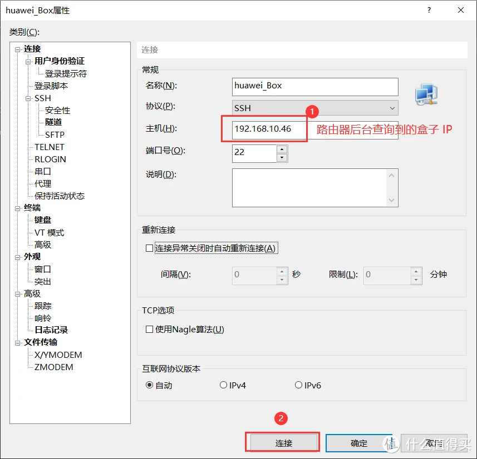This screenshot has height=459, width=477.
Task: Click the 主机 host IP field
Action: point(315,129)
